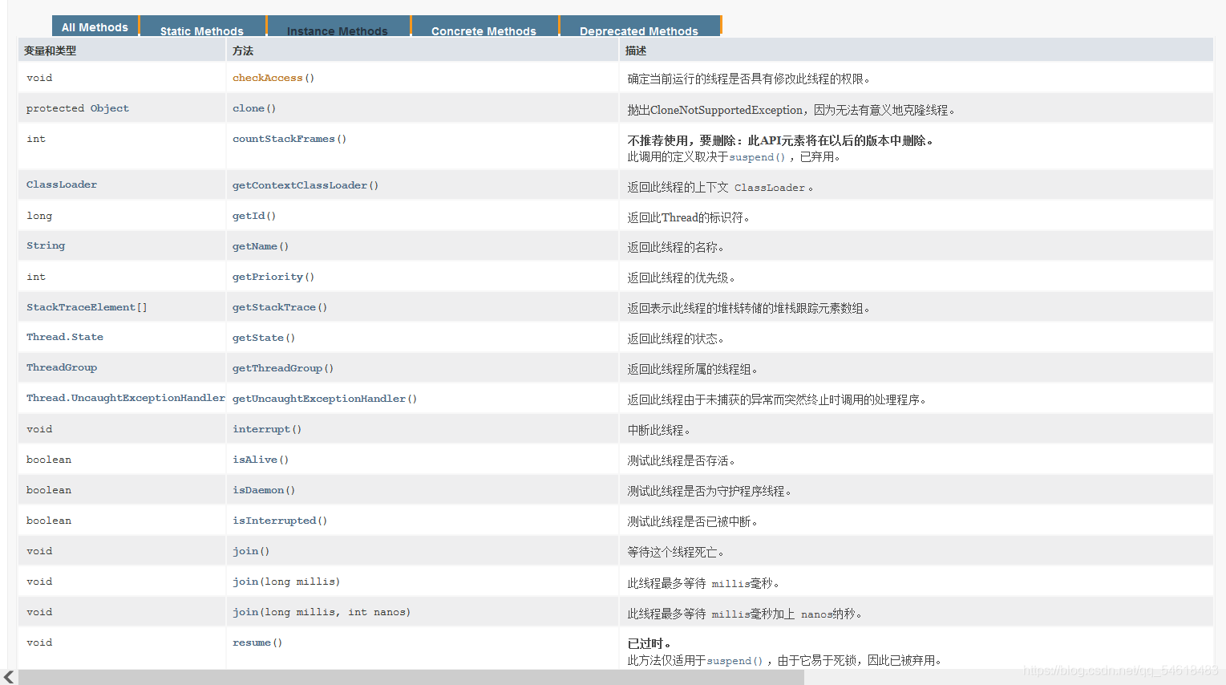Click the long return type of getId

coord(39,216)
